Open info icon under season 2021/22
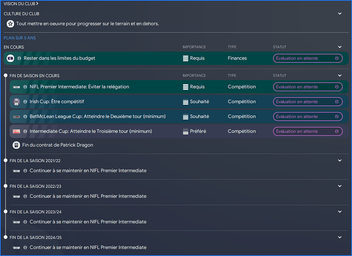 25,171
